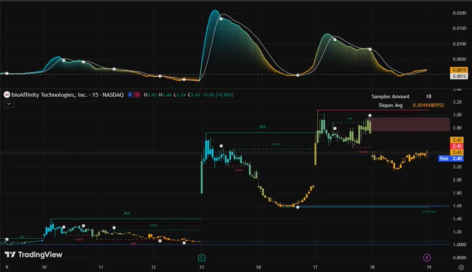Click the 2.00 level on price scale
Viewport: 472px width, 272px height.
pyautogui.click(x=457, y=180)
